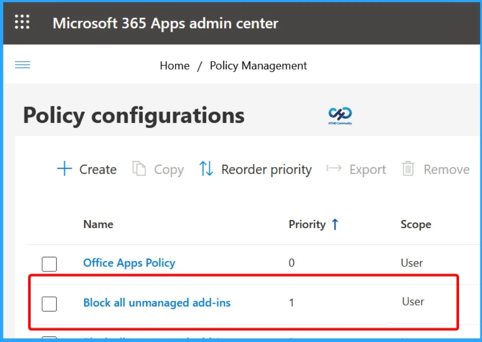Click the Reorder priority arrows icon

tap(206, 168)
